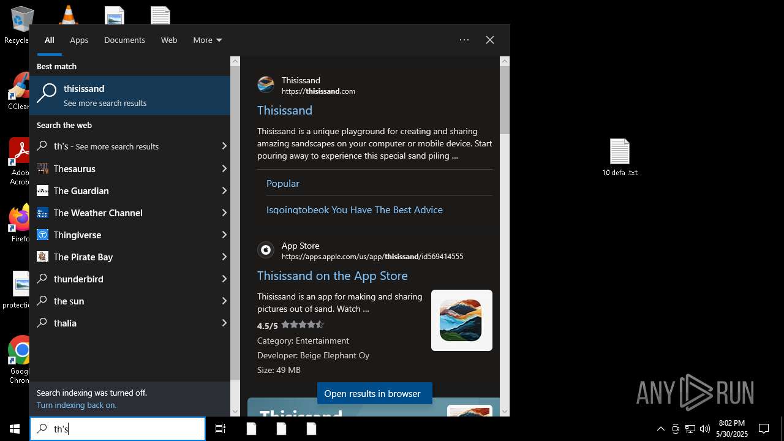The image size is (784, 441).
Task: Open the Thesaurus suggestion icon
Action: [x=42, y=168]
